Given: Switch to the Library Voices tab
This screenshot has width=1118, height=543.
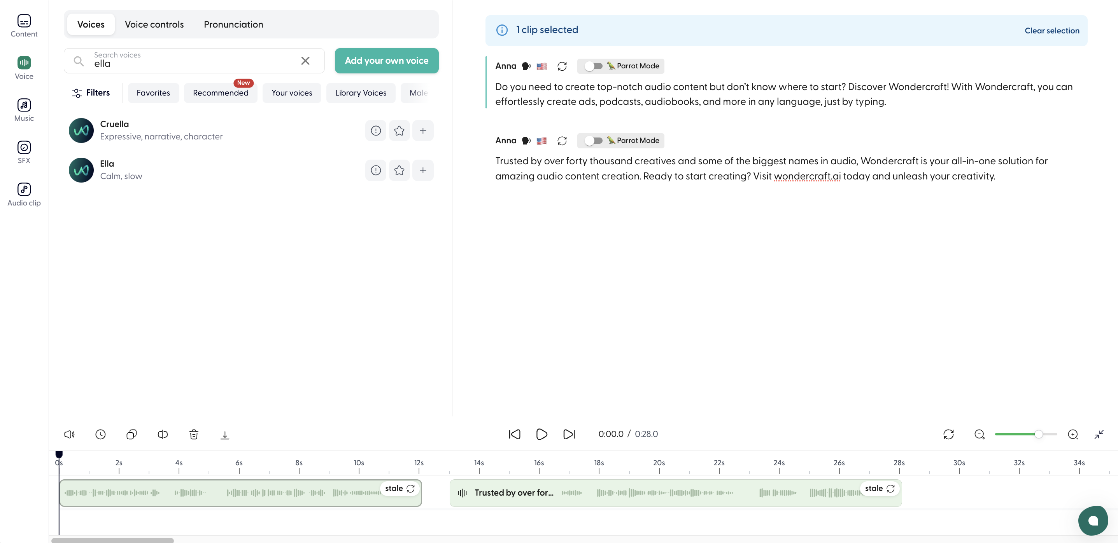Looking at the screenshot, I should (x=361, y=92).
